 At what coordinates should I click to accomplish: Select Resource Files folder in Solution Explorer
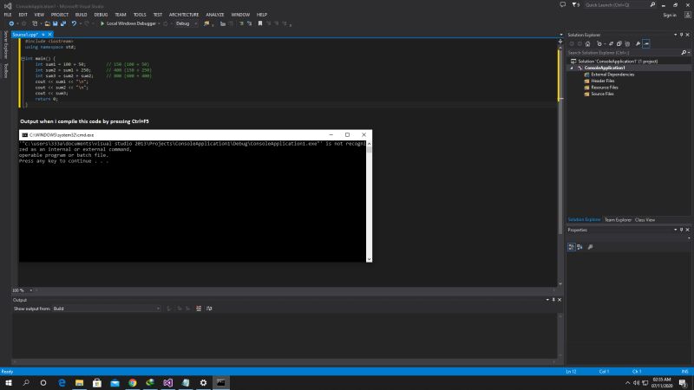point(604,88)
